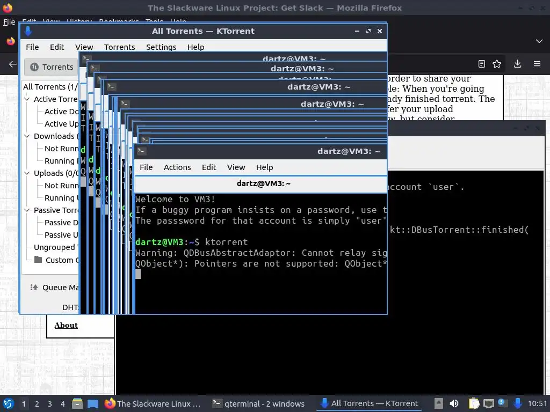
Task: Select All Torrents in the group tree
Action: click(50, 86)
